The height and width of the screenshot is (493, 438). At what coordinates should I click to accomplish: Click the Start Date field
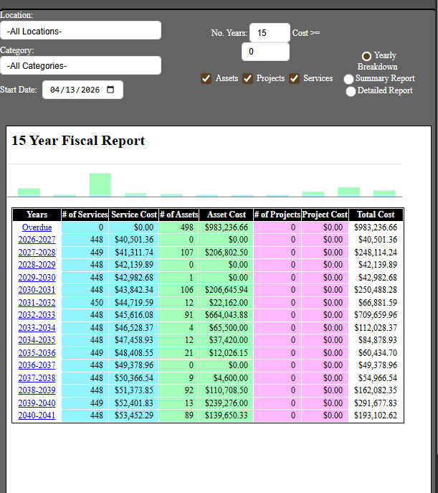(82, 90)
